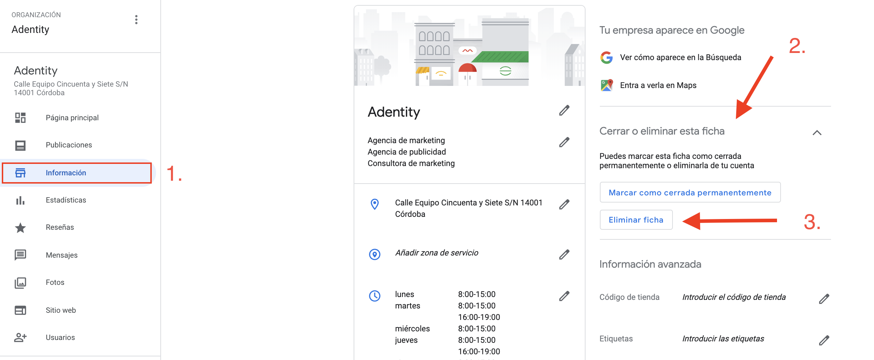The width and height of the screenshot is (874, 360).
Task: Open Mensajes in the sidebar
Action: point(62,255)
